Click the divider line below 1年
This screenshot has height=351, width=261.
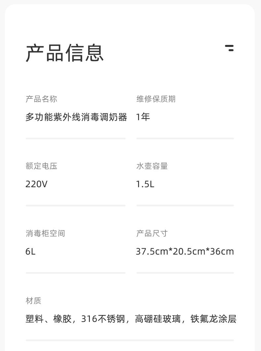pyautogui.click(x=185, y=138)
